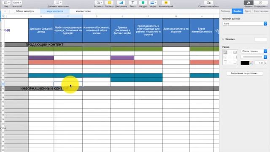The image size is (270, 152).
Task: Click the Берут Маме(Костюмы) header cell
Action: tap(202, 30)
